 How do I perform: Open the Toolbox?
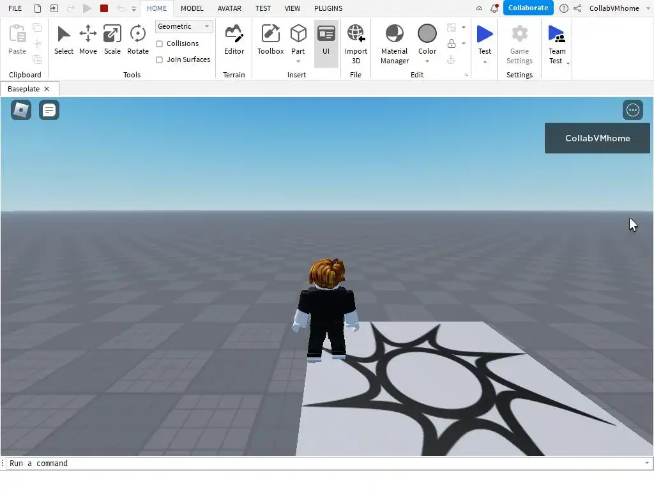(x=270, y=40)
